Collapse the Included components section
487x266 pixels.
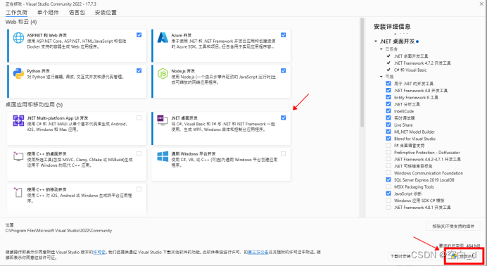(381, 49)
